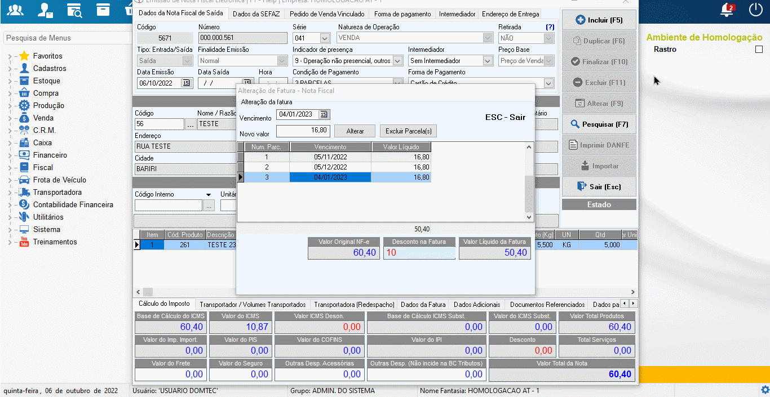Click the Valor Líquido column header
This screenshot has width=770, height=397.
[401, 147]
